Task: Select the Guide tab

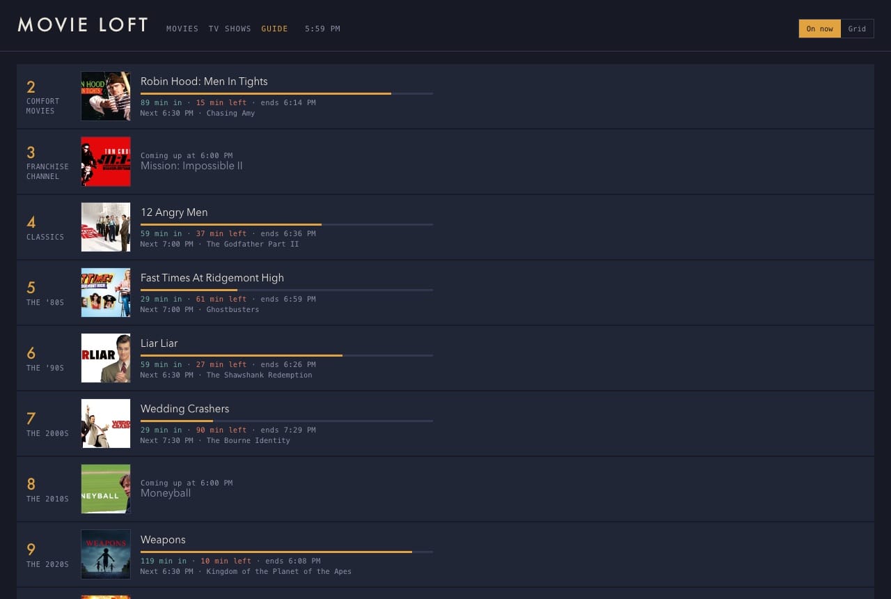Action: [274, 29]
